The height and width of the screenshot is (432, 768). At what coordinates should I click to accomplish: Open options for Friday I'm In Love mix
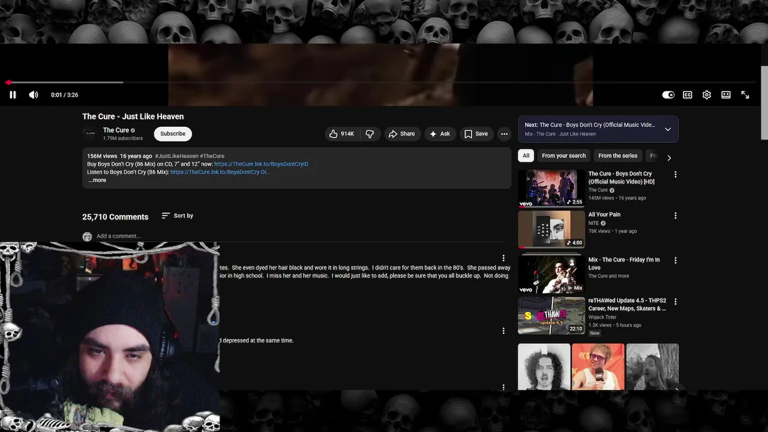675,260
